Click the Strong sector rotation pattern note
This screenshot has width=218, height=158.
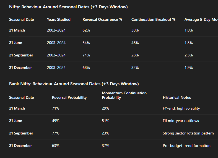[188, 133]
